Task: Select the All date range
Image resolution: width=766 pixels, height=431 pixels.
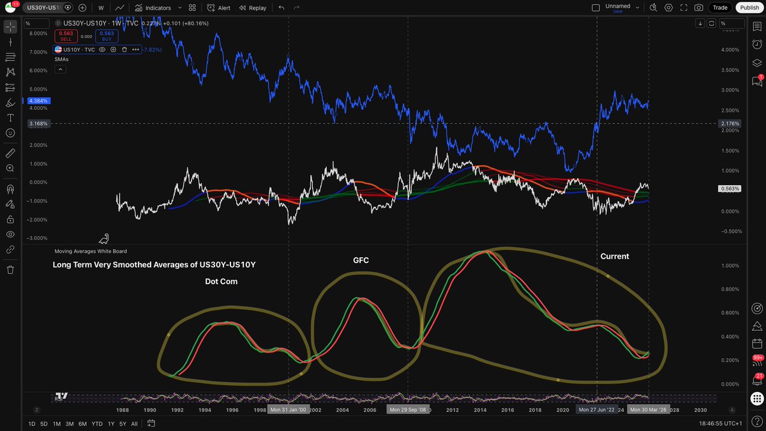Action: pos(134,423)
